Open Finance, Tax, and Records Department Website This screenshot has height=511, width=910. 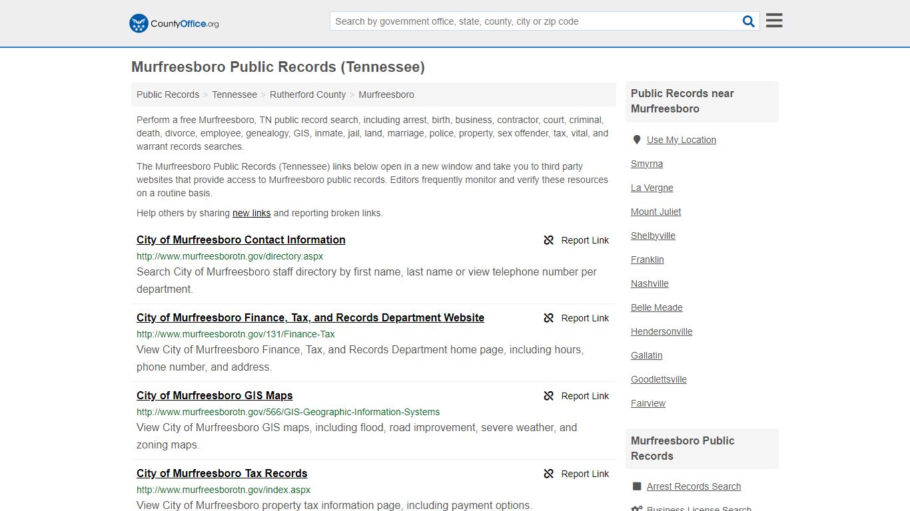(x=310, y=317)
